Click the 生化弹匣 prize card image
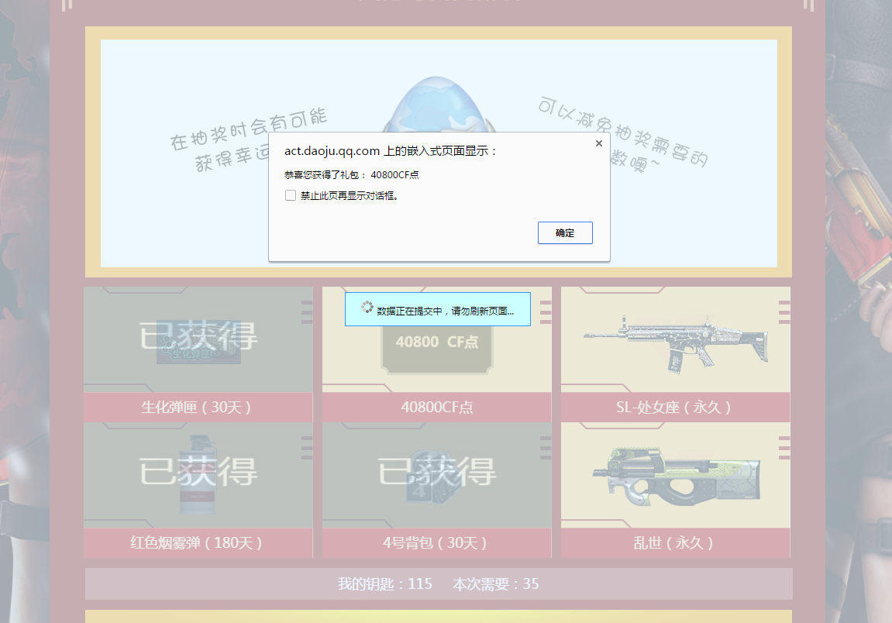The image size is (892, 623). pos(198,339)
